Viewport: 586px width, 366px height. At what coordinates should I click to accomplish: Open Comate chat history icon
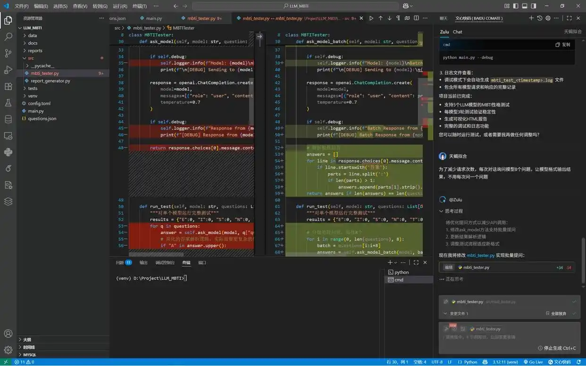click(540, 18)
